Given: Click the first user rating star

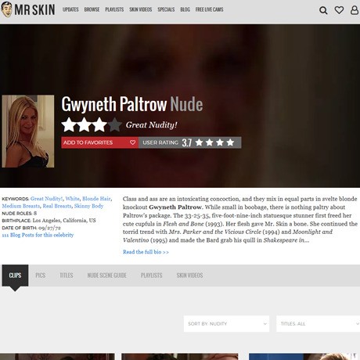Looking at the screenshot, I should tap(199, 142).
